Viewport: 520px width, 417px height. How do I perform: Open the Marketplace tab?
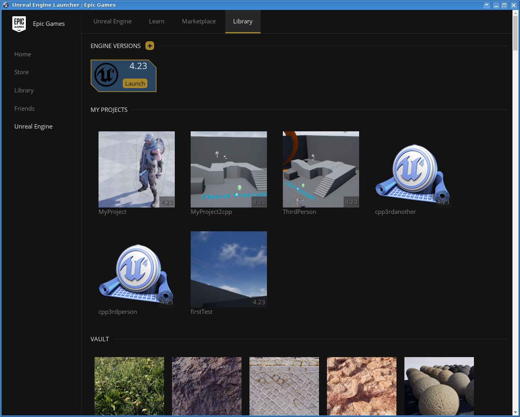tap(199, 21)
